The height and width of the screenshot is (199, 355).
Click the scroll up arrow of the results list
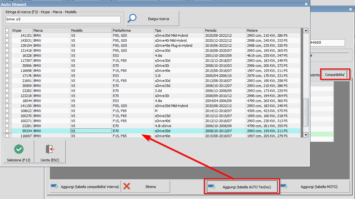click(x=306, y=30)
